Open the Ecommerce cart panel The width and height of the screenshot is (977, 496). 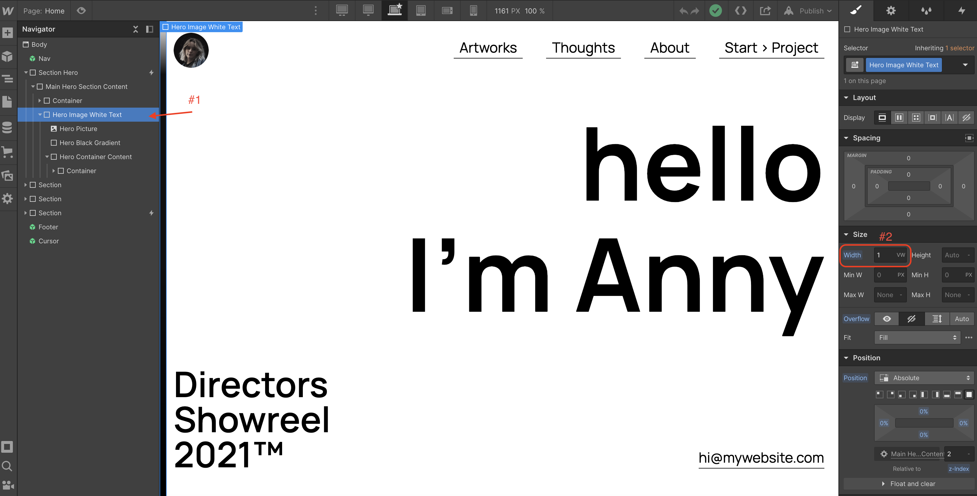(x=8, y=152)
